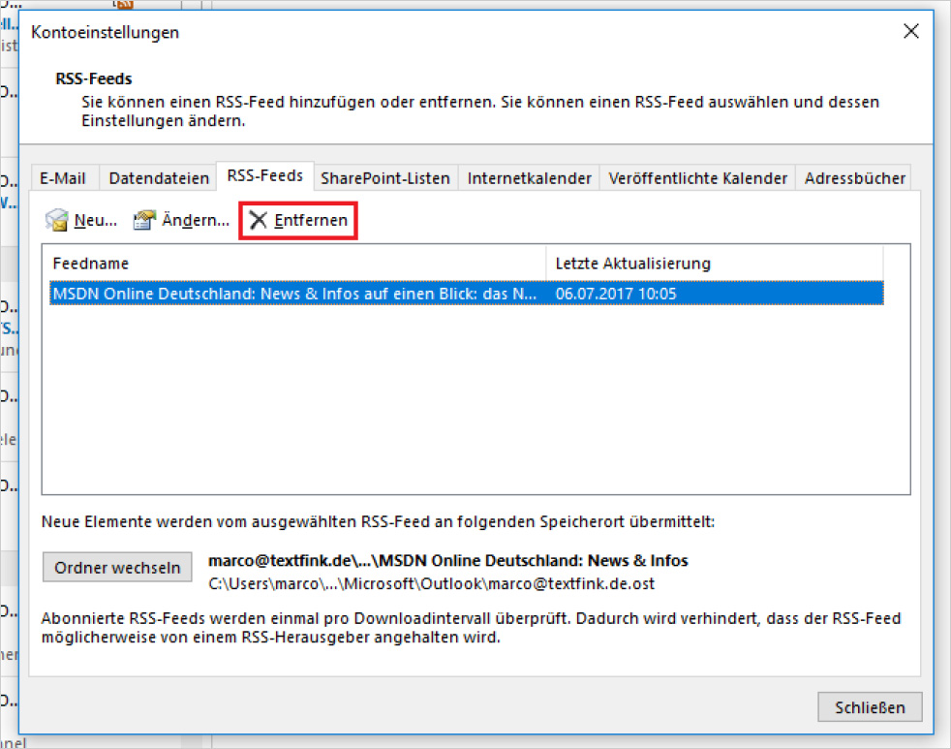Screen dimensions: 951x749
Task: Select the MSDN Online Deutschland feed row
Action: [466, 294]
